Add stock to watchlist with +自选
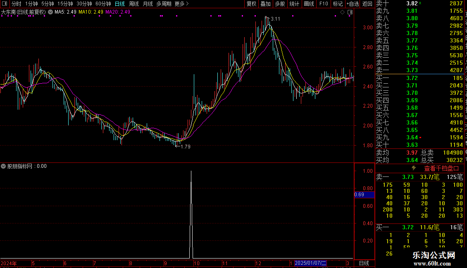The height and width of the screenshot is (268, 467). click(353, 4)
